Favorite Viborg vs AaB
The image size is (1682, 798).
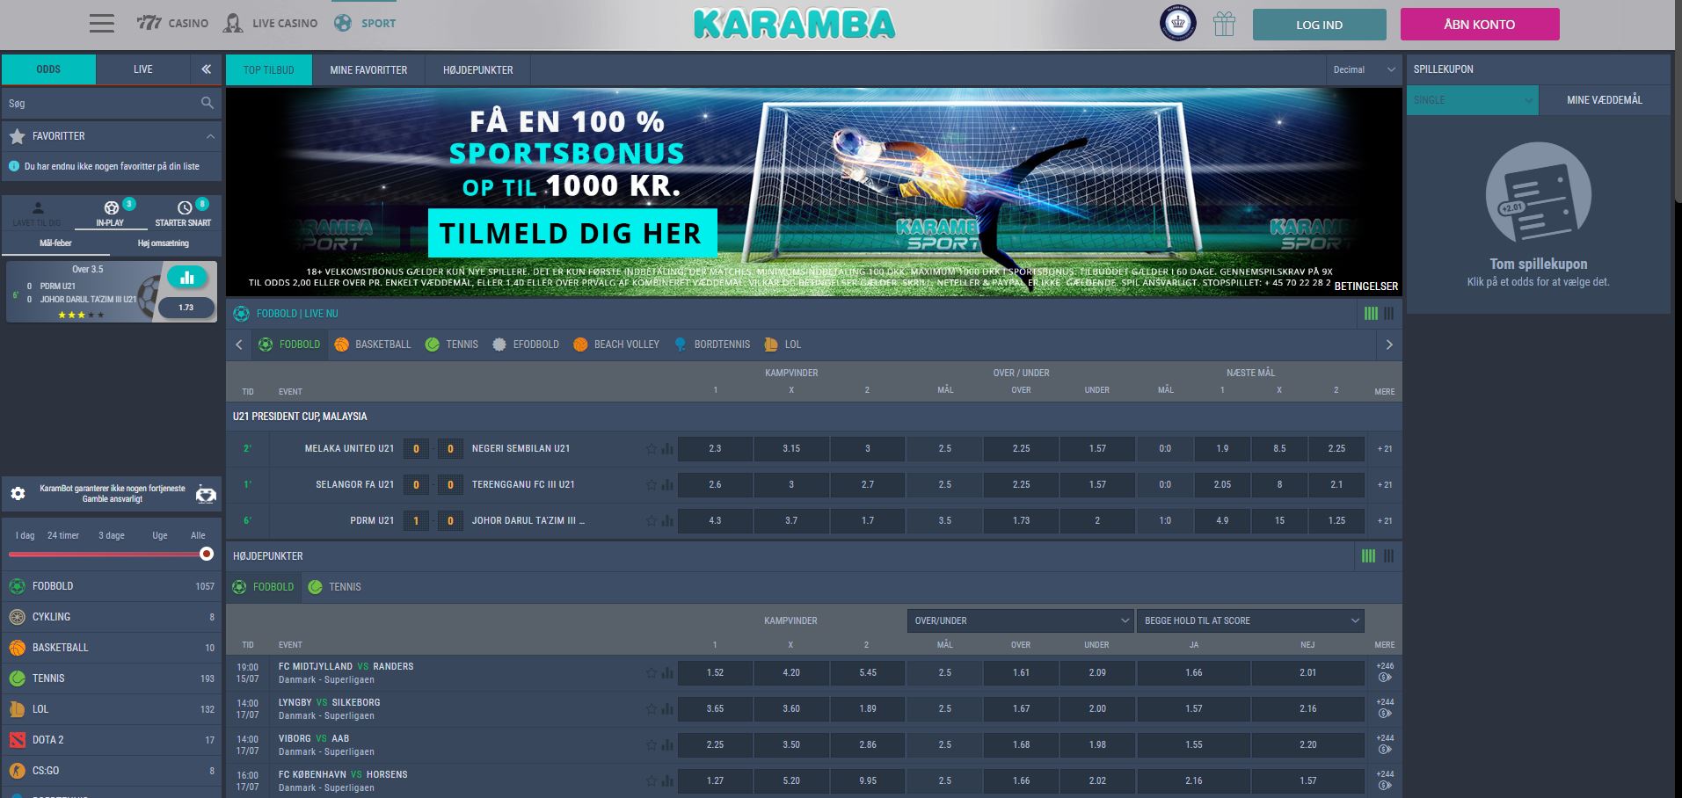click(652, 745)
